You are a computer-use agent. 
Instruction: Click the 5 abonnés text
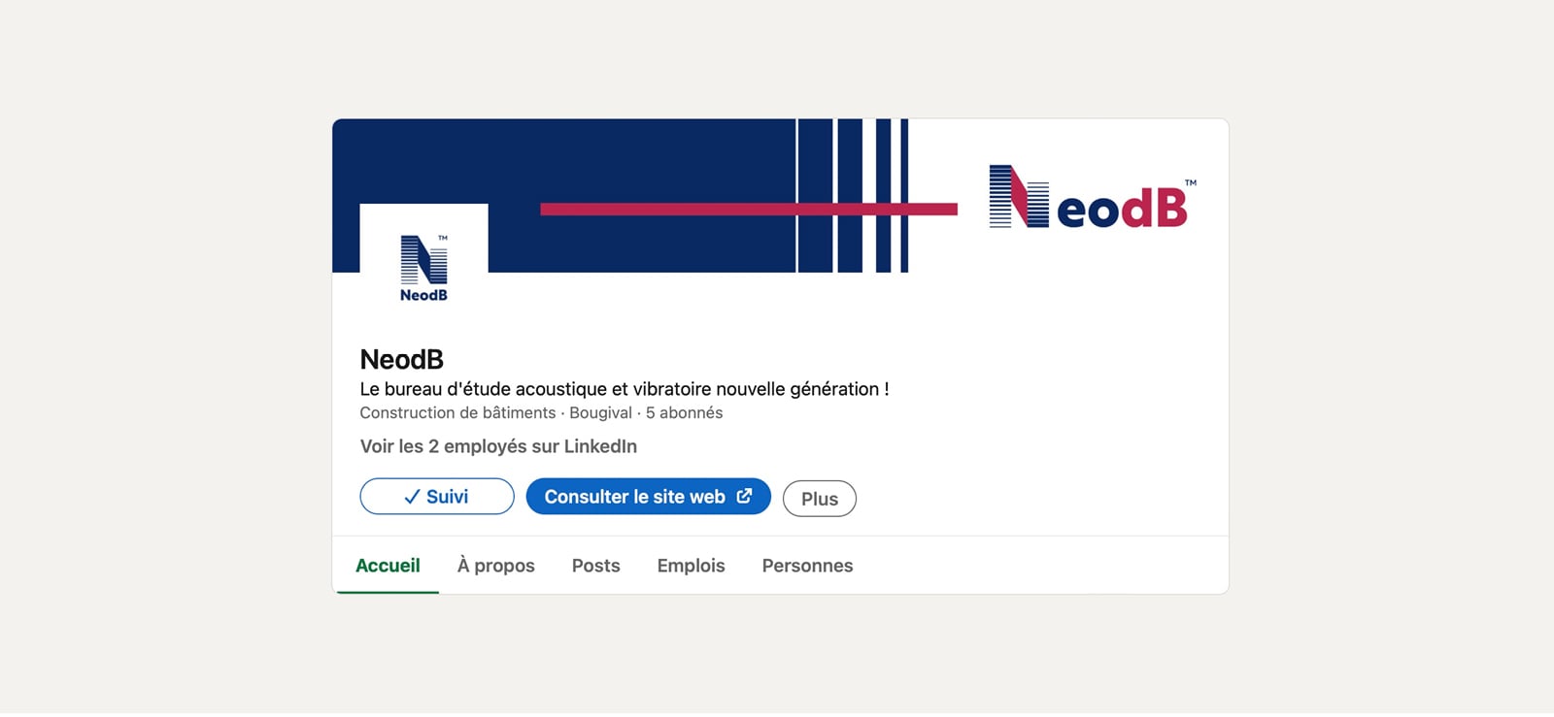click(x=683, y=412)
